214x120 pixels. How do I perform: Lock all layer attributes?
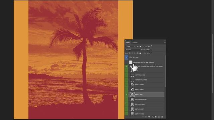point(140,53)
